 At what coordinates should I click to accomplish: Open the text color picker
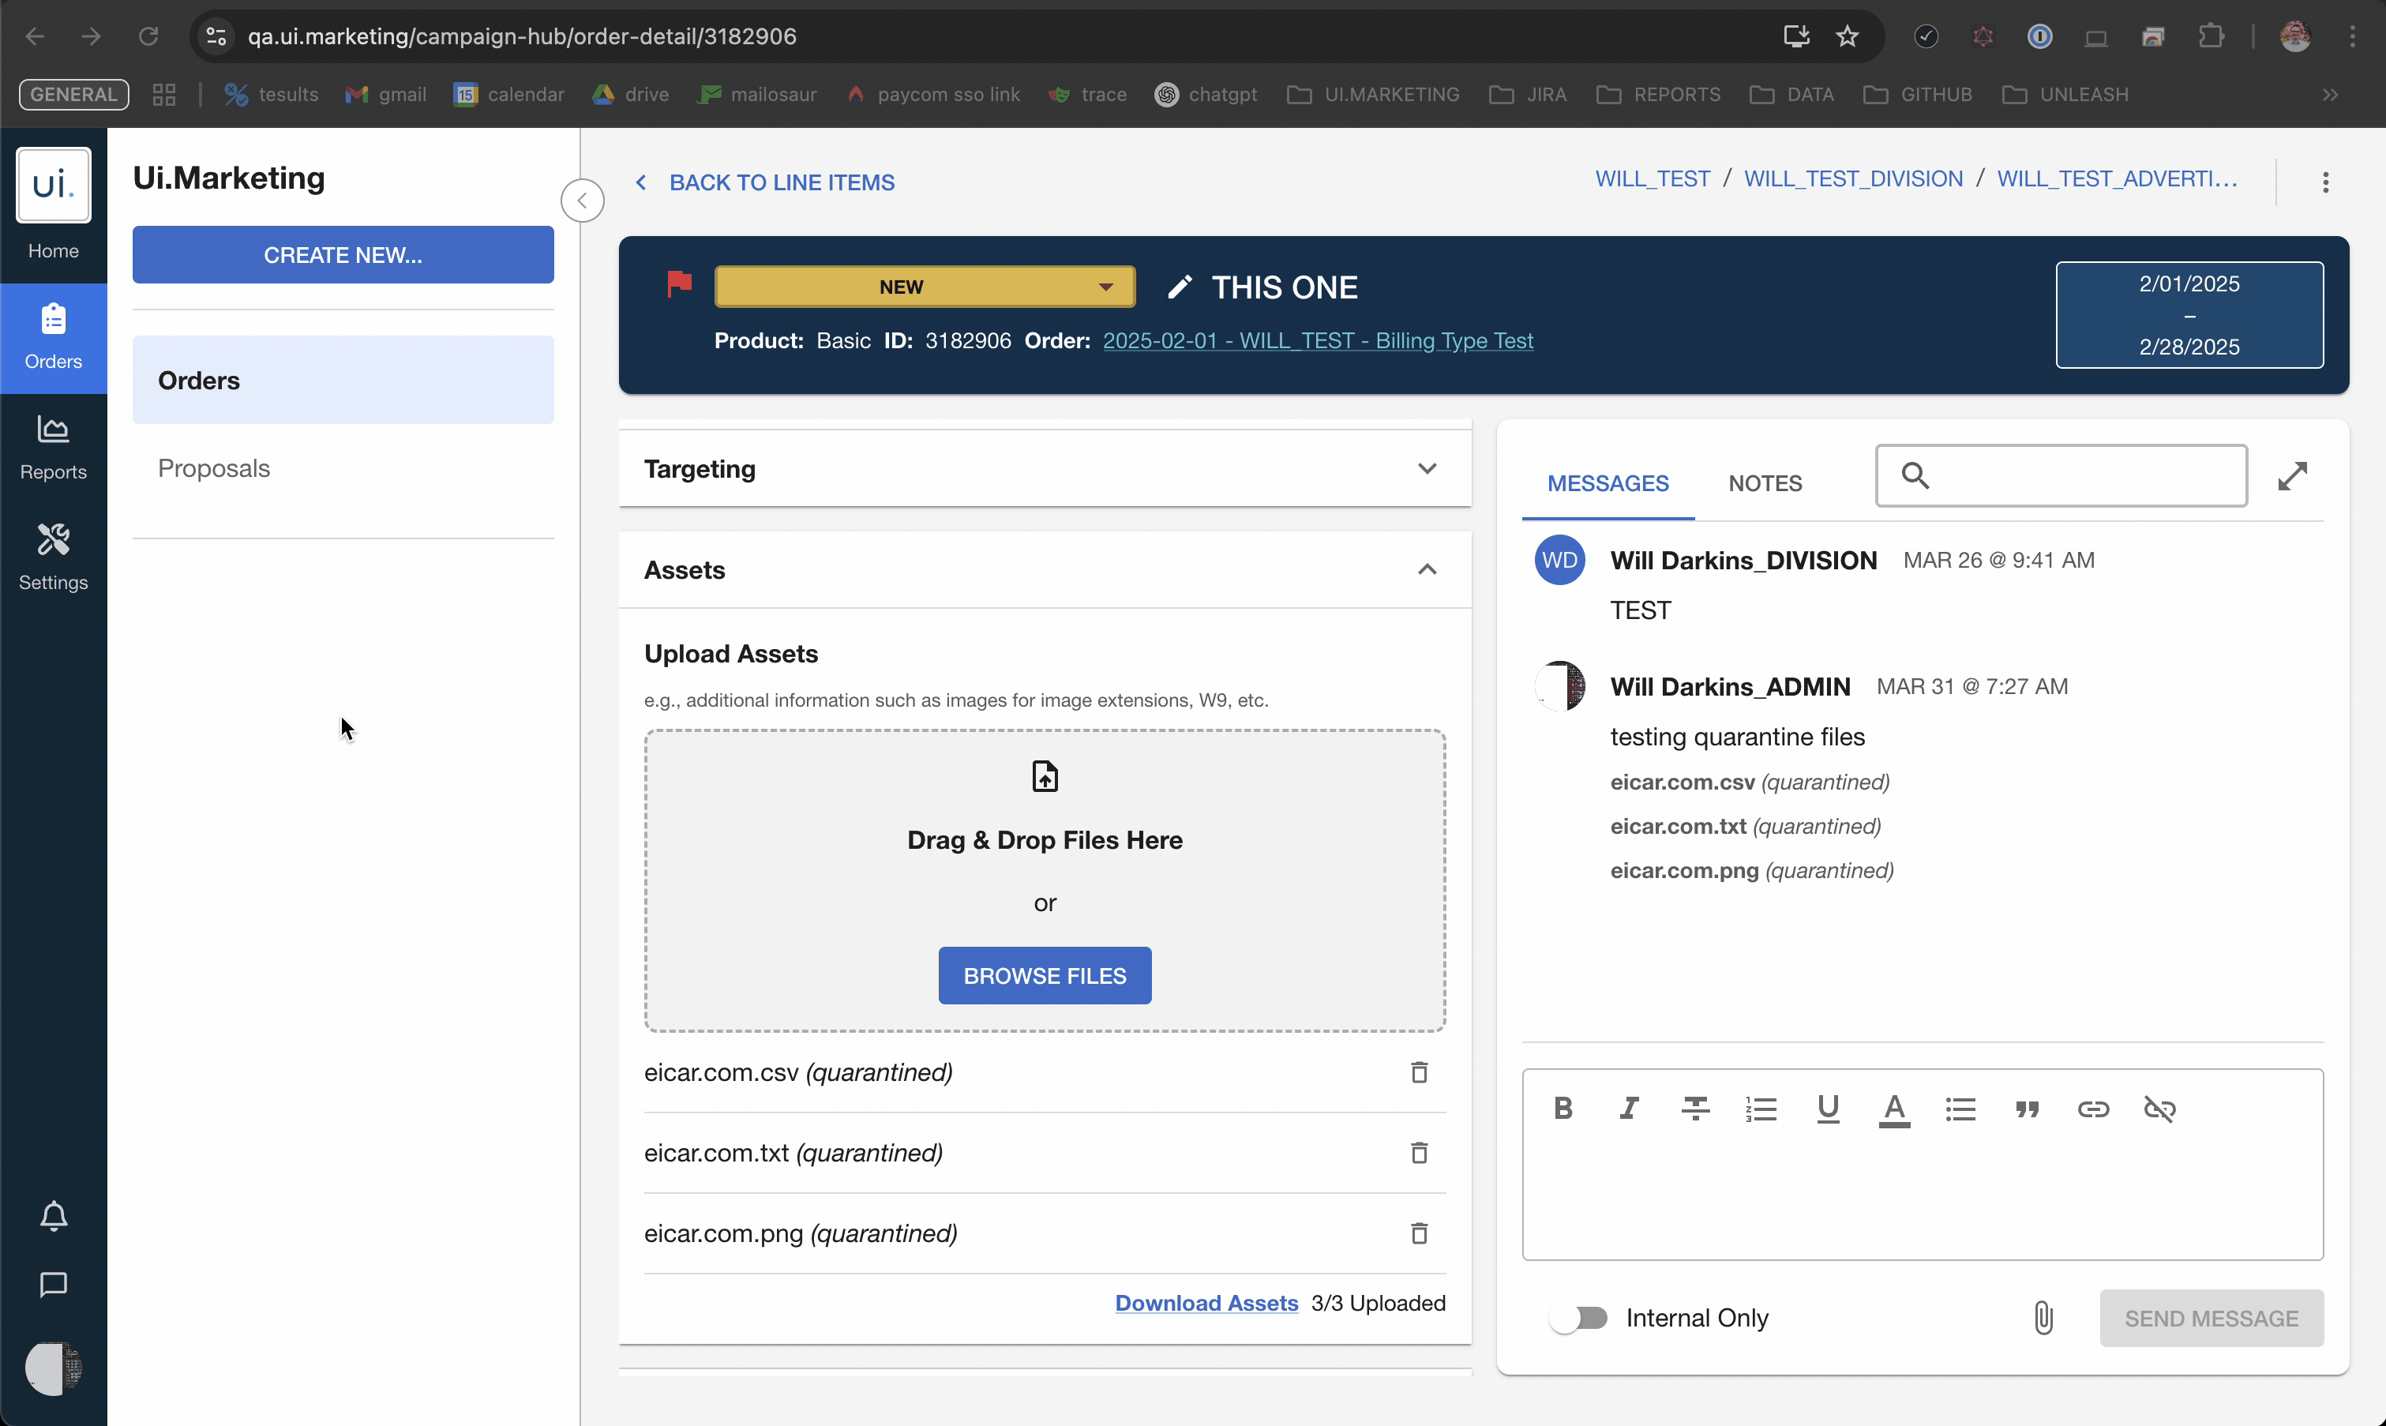(1893, 1109)
